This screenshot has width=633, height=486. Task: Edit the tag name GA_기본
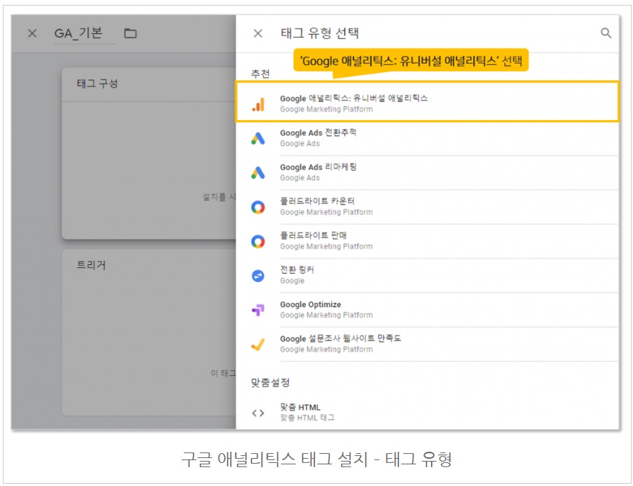point(85,34)
